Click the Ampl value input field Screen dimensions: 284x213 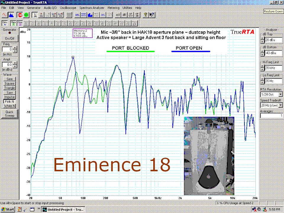point(8,64)
